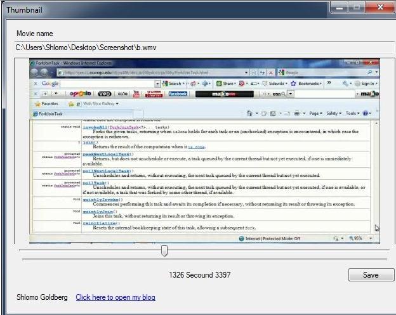
Task: Open the Safety dropdown menu
Action: [336, 113]
